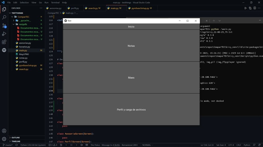Open the Search view in activity bar

click(x=4, y=17)
